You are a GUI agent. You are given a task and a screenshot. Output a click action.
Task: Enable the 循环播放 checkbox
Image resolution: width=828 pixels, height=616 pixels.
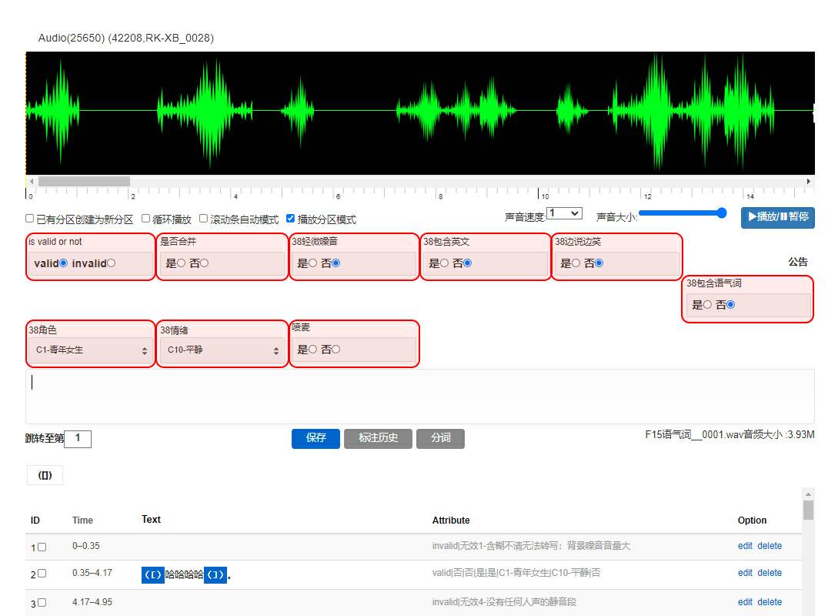click(x=146, y=219)
